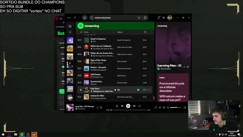
Task: Open Spotify home via house icon
Action: [85, 18]
